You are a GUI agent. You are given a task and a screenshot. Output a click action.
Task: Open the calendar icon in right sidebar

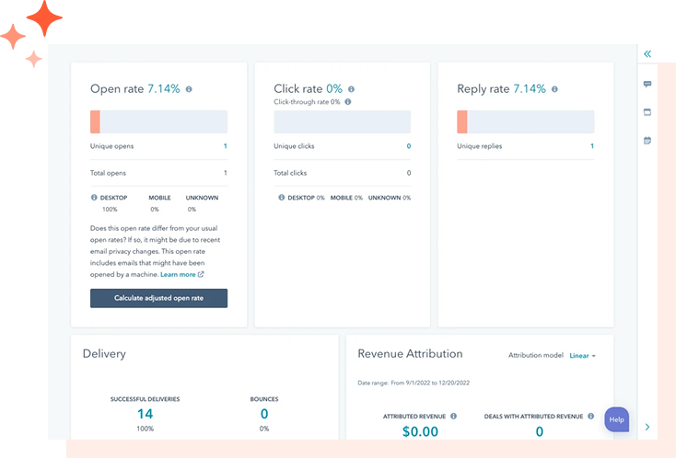pos(647,141)
